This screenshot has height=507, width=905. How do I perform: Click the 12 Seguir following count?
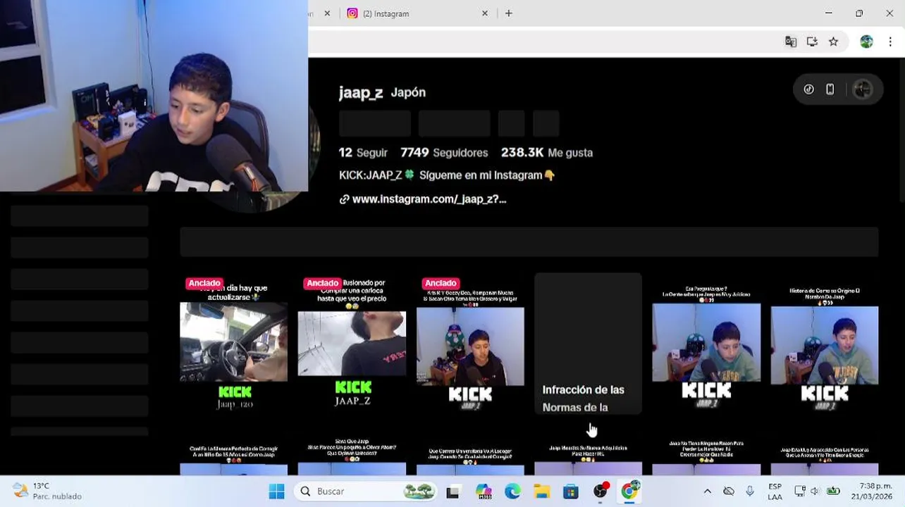[363, 153]
